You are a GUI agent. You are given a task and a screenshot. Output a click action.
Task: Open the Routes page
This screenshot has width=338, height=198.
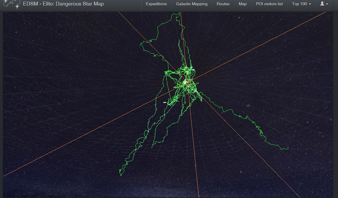(x=223, y=4)
